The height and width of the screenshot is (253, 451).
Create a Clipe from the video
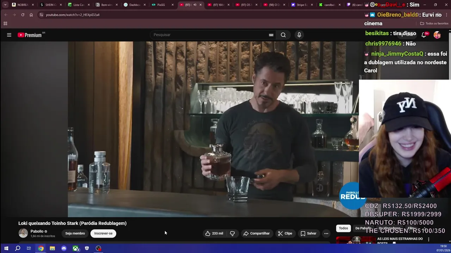tap(285, 233)
